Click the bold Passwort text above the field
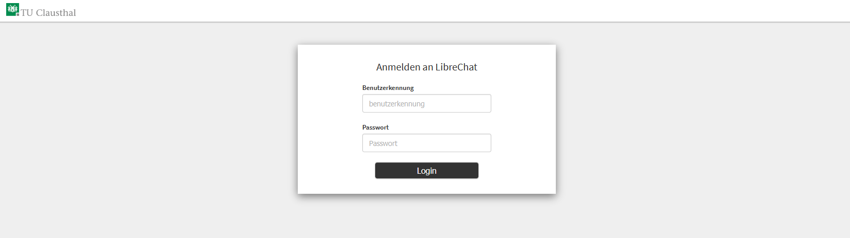 coord(375,127)
